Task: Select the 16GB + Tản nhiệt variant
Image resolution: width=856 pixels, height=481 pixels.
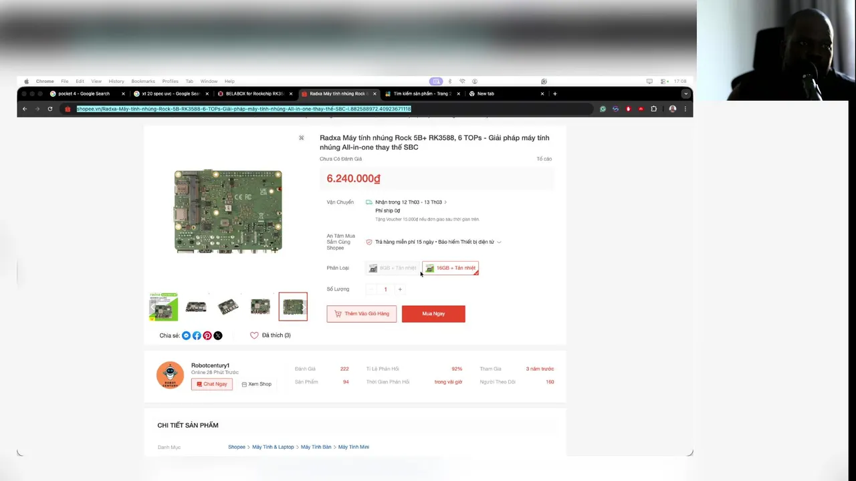Action: 450,268
